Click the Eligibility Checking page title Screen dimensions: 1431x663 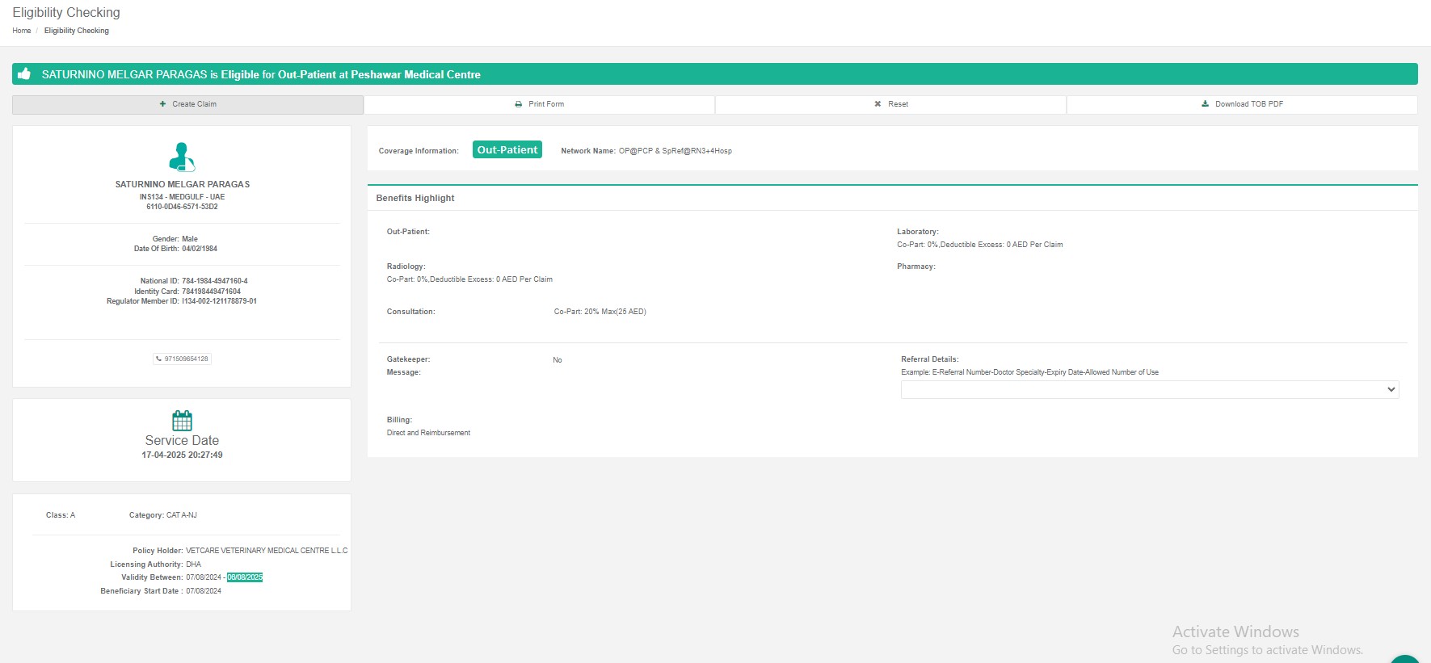(66, 13)
